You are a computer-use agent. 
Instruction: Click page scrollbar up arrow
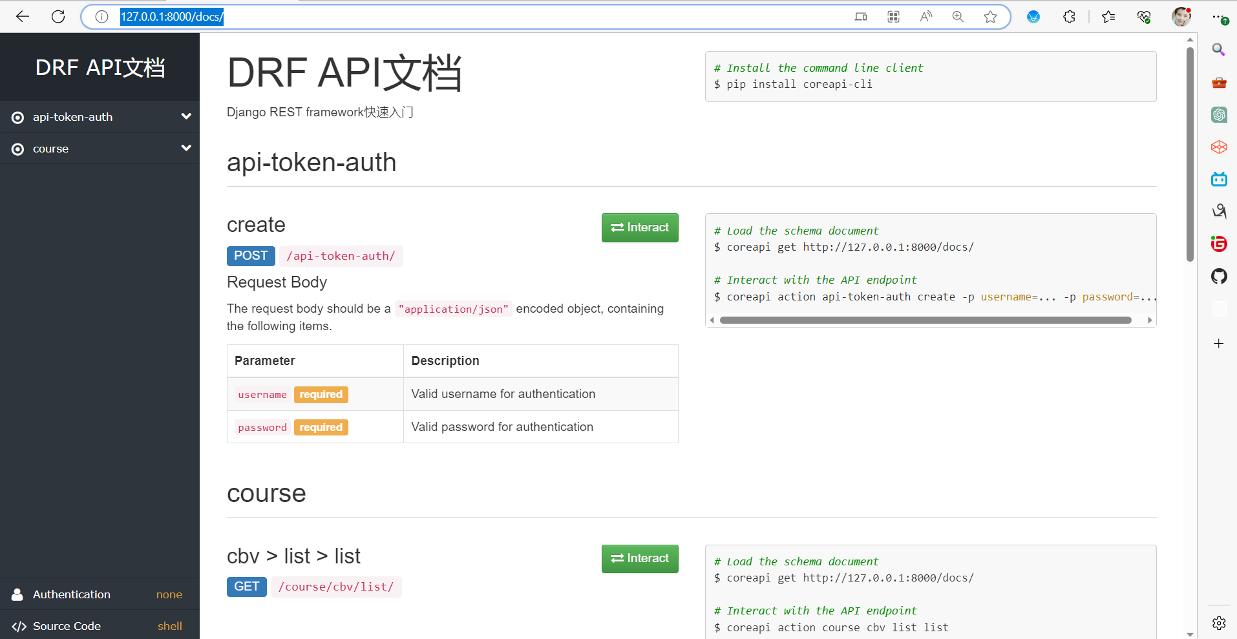click(1190, 39)
